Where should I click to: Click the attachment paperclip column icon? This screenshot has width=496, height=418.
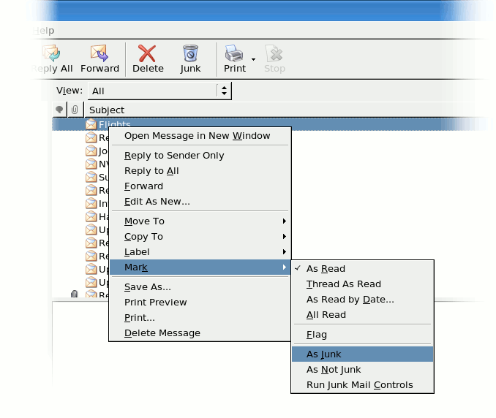point(75,110)
